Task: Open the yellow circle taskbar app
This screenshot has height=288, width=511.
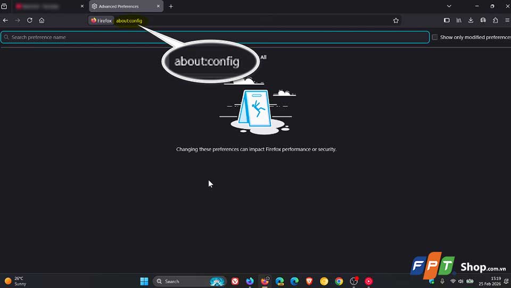Action: [x=324, y=281]
